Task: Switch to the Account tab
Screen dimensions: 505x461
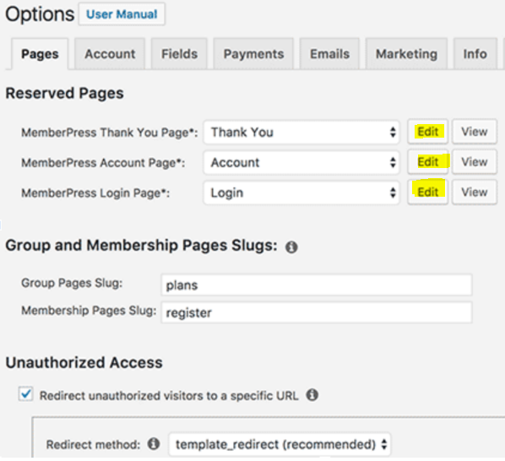Action: (110, 54)
